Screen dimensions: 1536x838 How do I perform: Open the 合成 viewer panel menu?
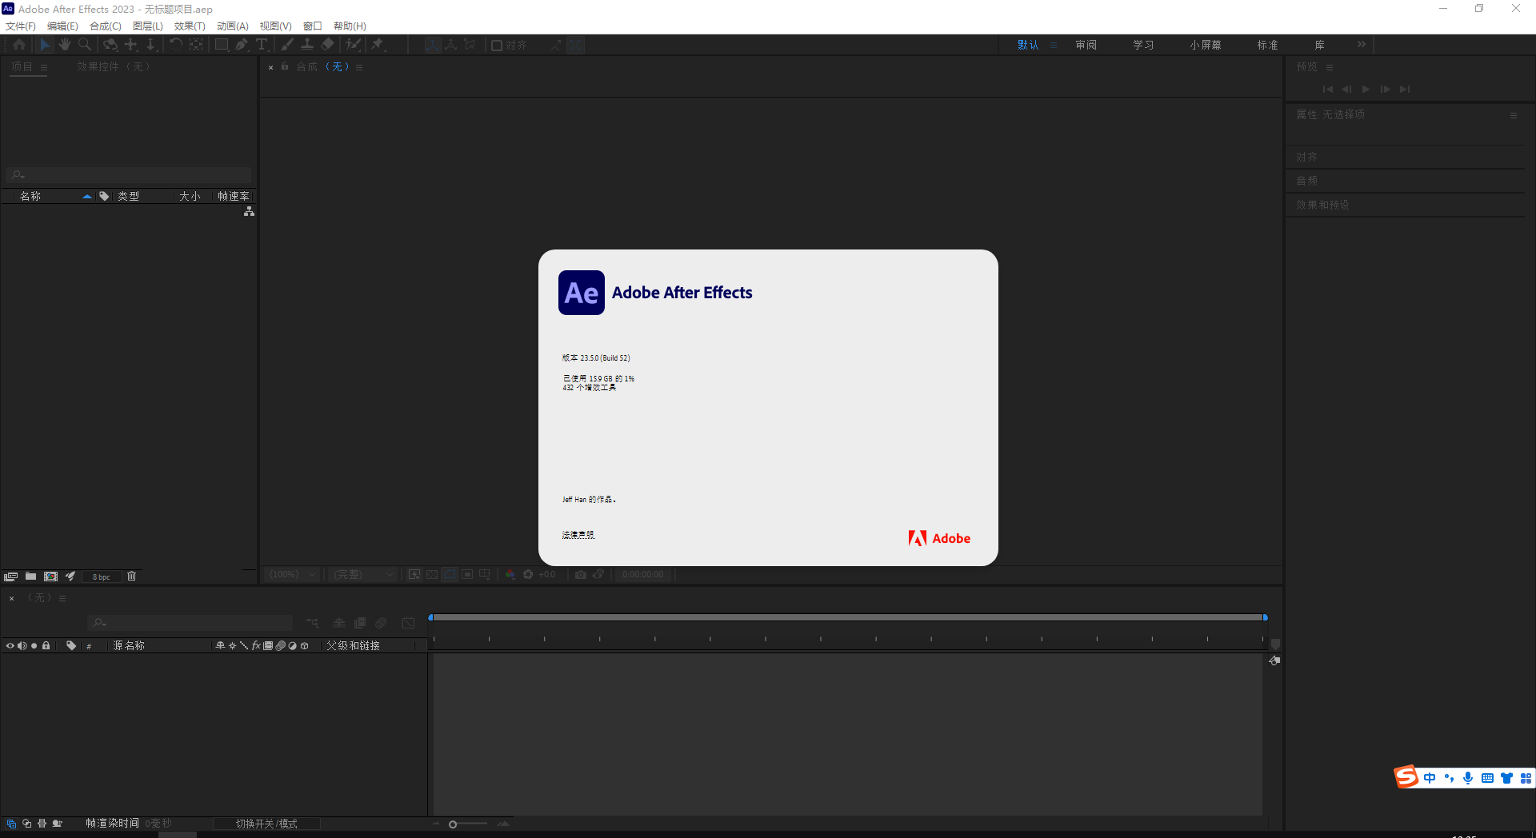359,67
